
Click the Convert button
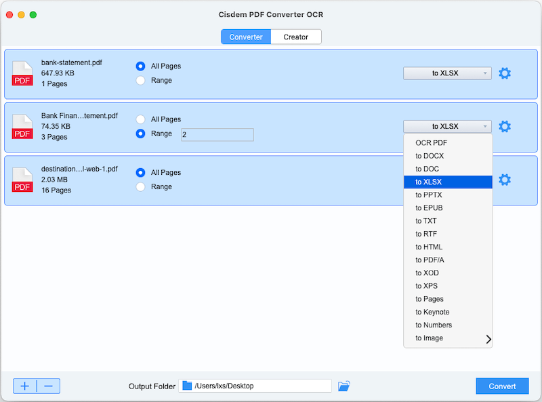502,386
